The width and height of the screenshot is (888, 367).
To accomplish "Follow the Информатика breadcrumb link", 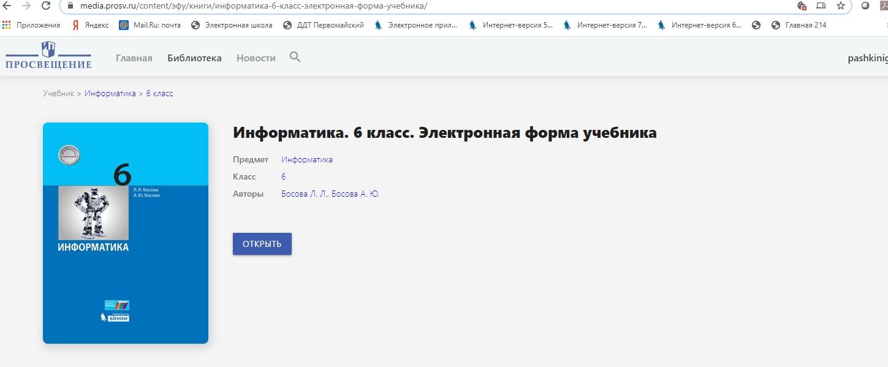I will (110, 93).
